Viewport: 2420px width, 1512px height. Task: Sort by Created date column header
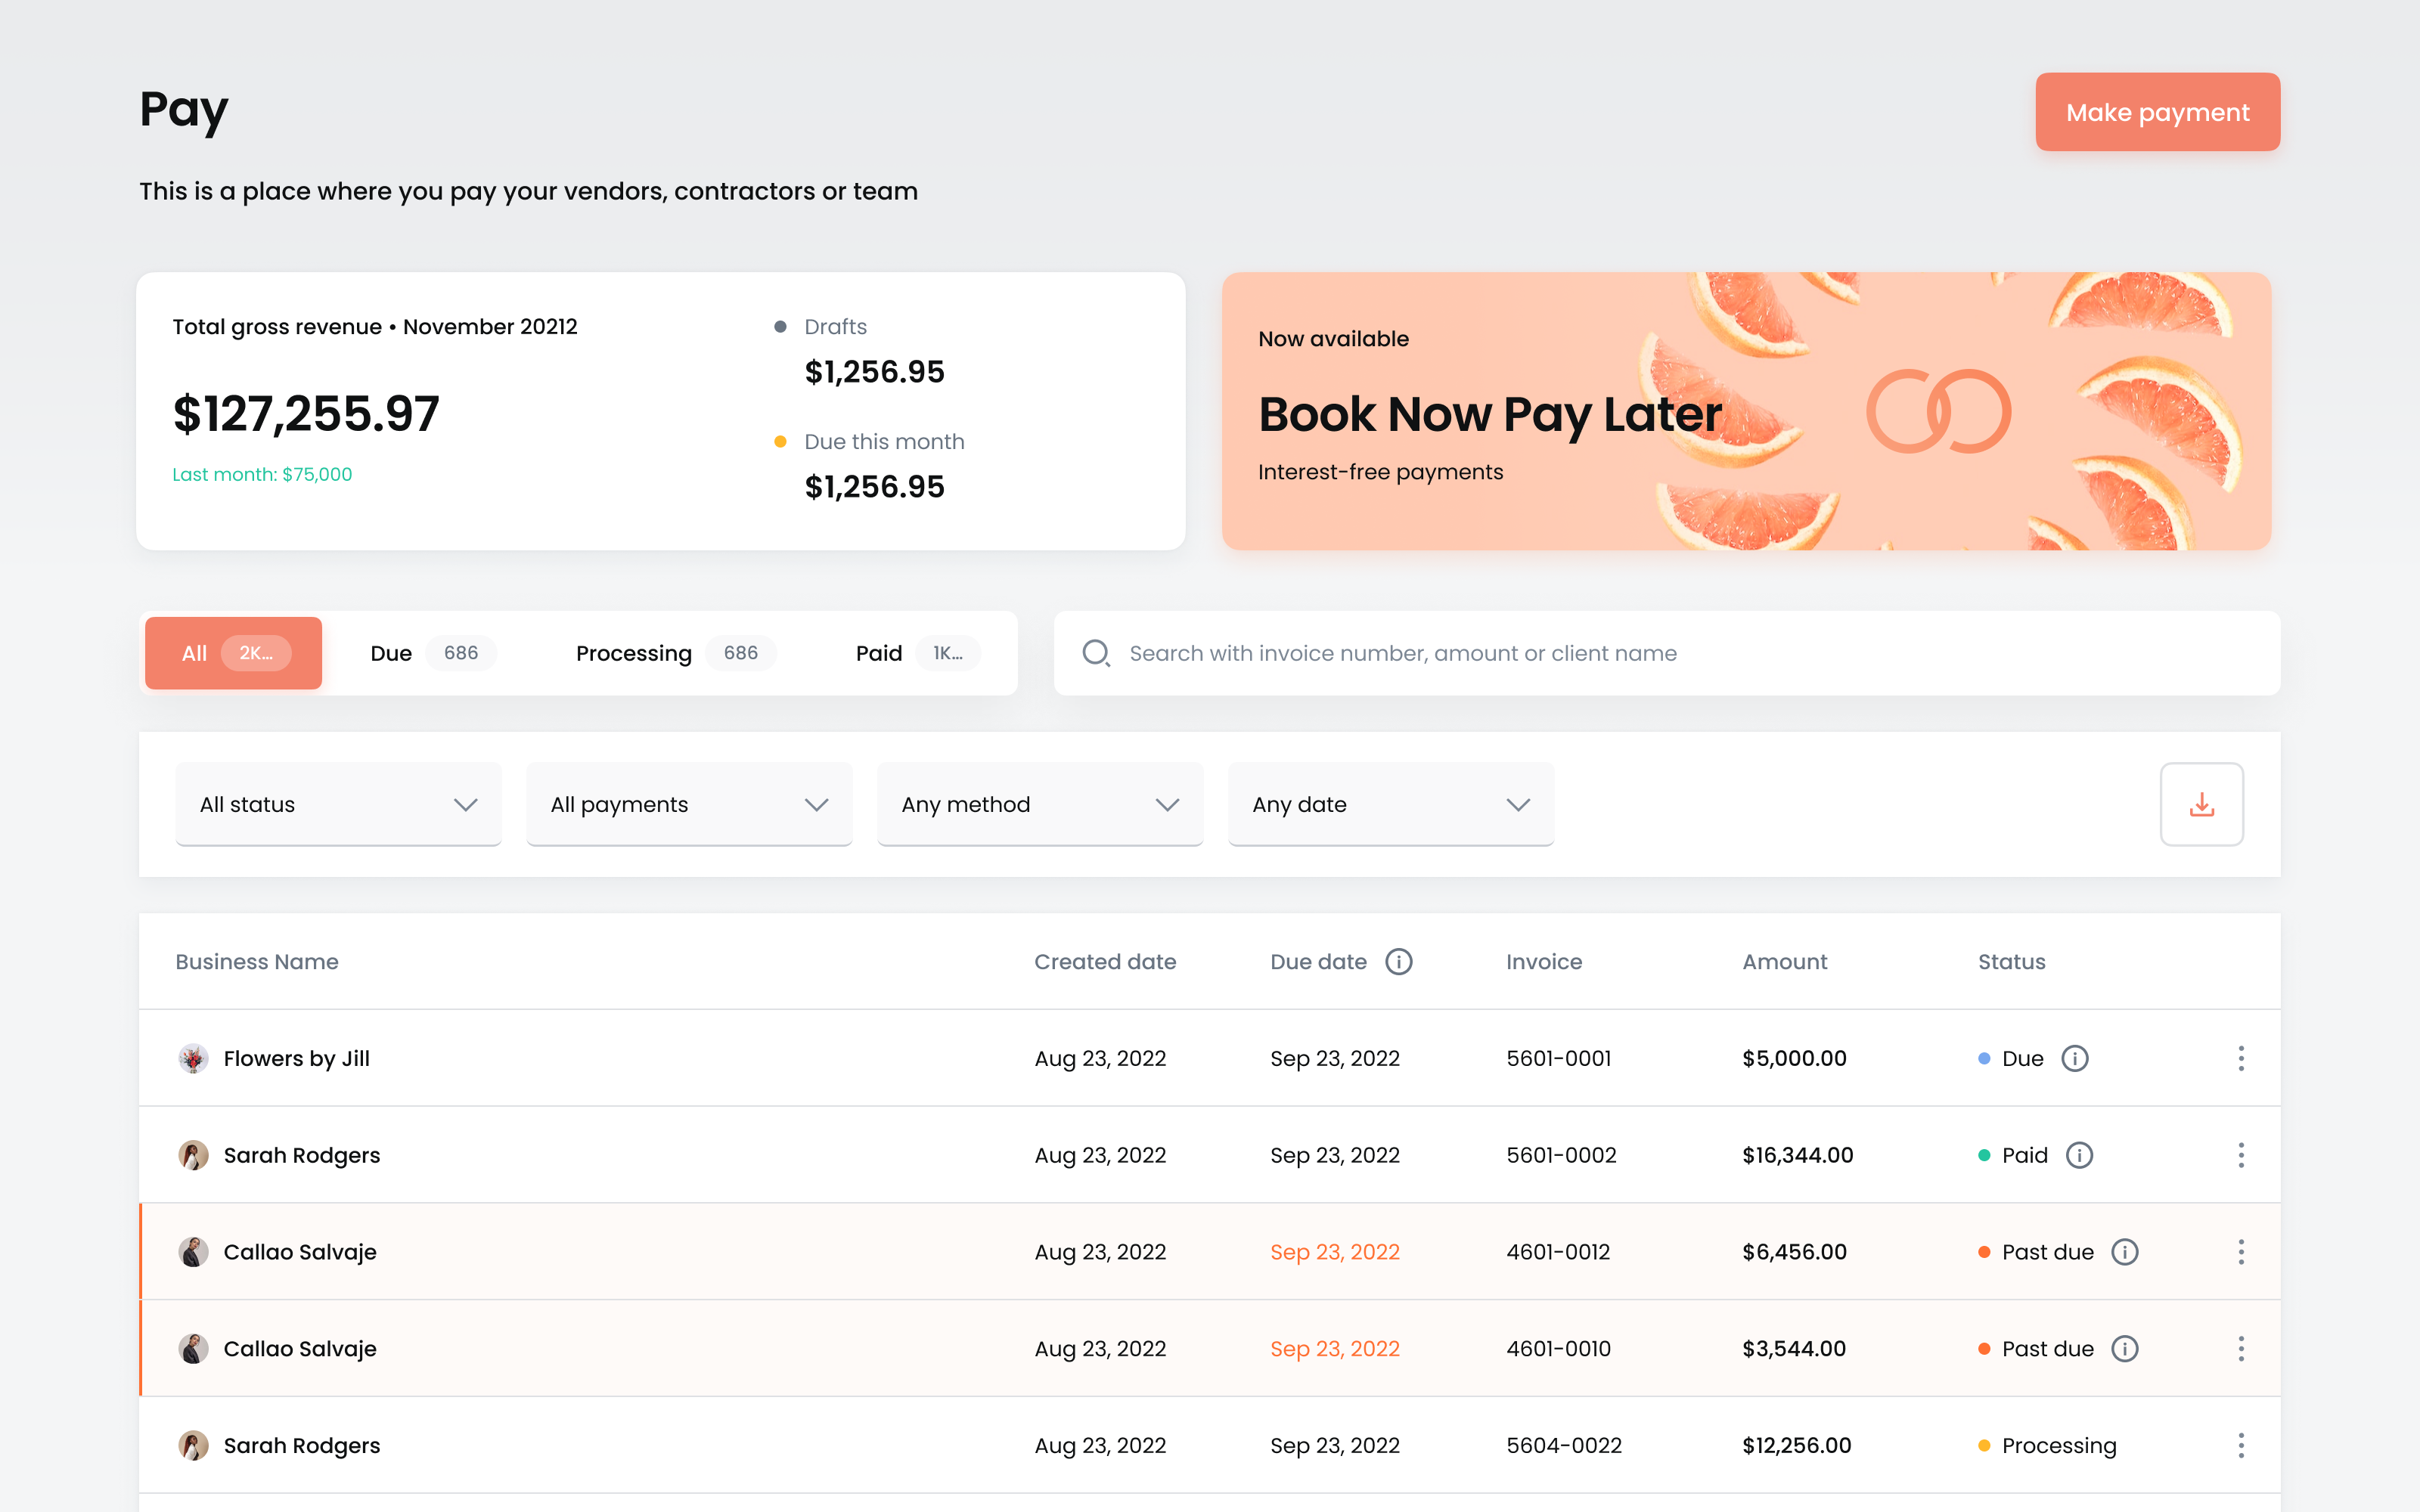(x=1105, y=961)
